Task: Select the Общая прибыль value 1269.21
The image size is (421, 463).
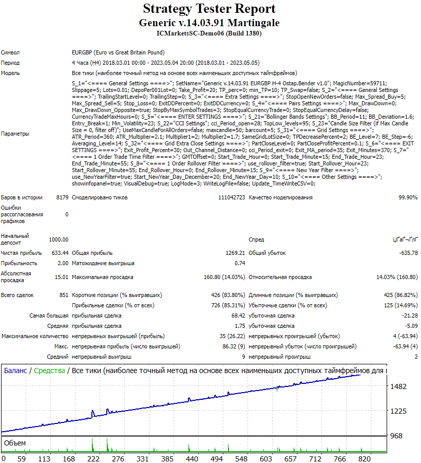Action: 236,253
